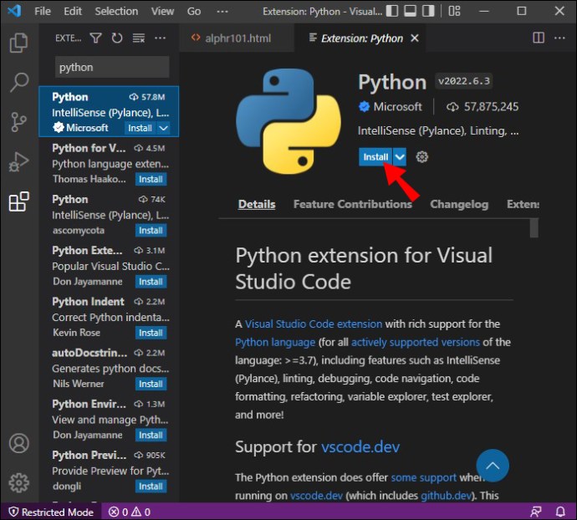Screen dimensions: 577x520
Task: Open hidden menu items ellipsis
Action: (x=222, y=12)
